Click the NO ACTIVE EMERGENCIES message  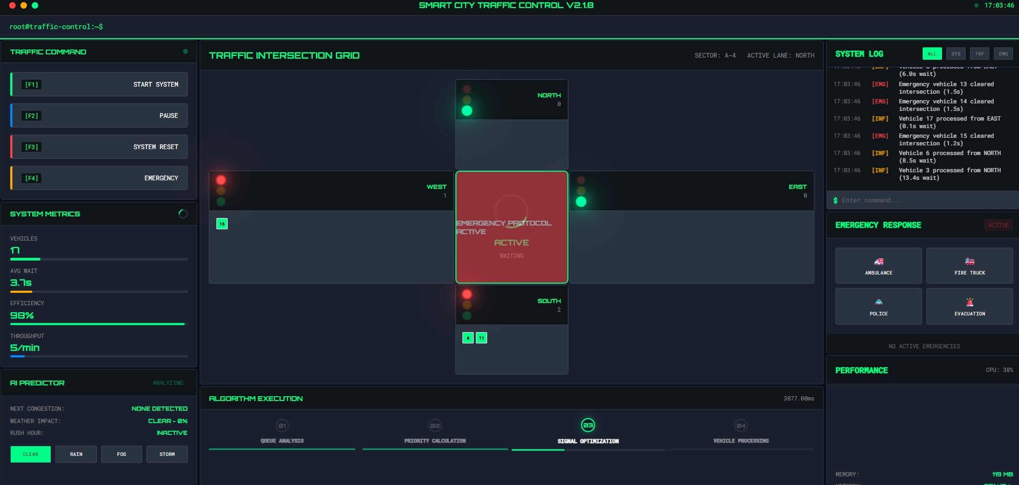(924, 346)
